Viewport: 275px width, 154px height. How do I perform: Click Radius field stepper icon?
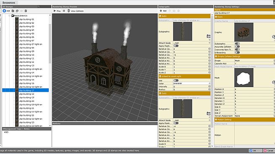coord(209,90)
